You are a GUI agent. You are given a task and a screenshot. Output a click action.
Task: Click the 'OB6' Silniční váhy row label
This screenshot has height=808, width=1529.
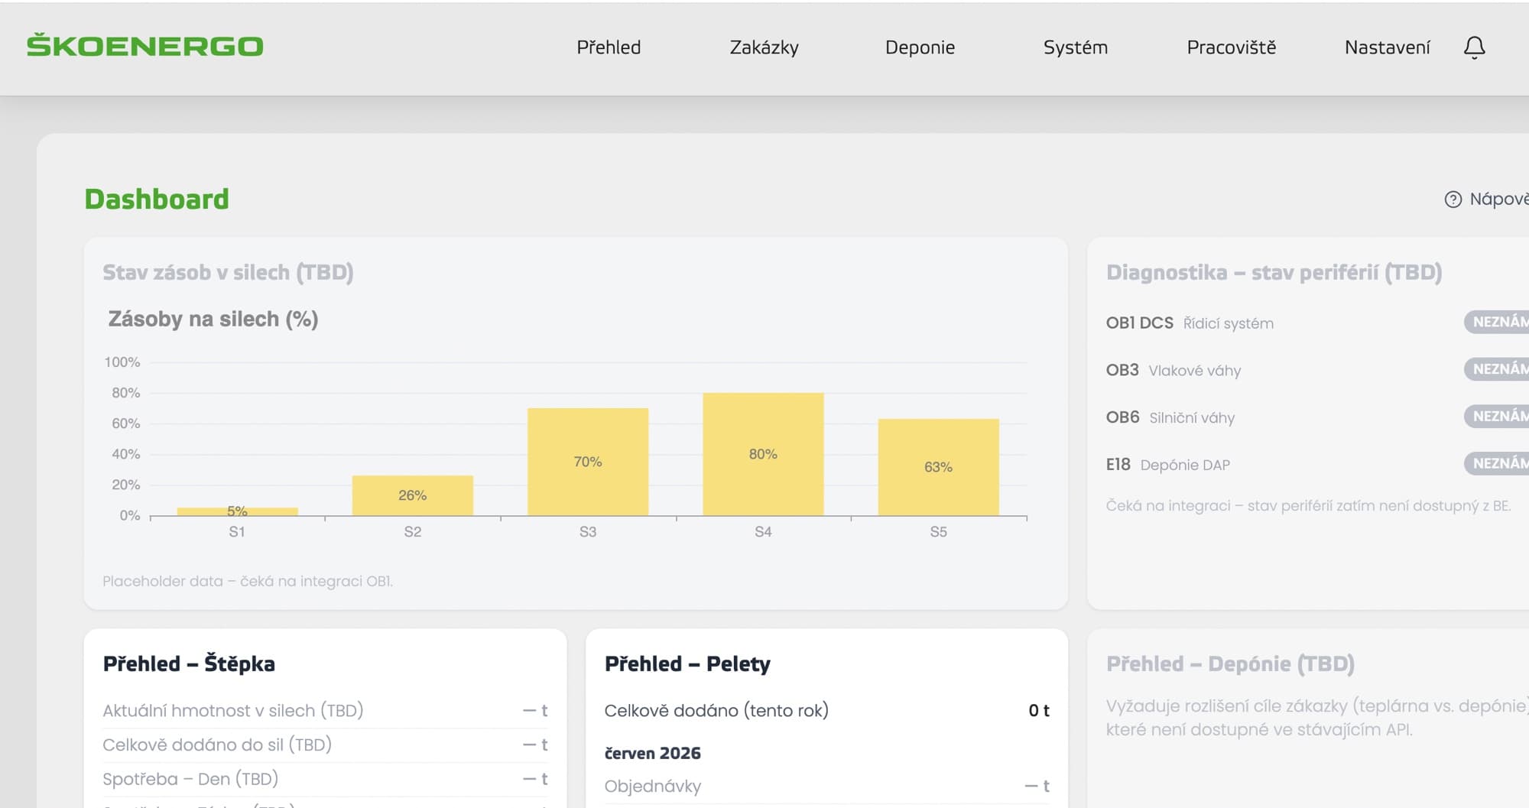pyautogui.click(x=1122, y=417)
